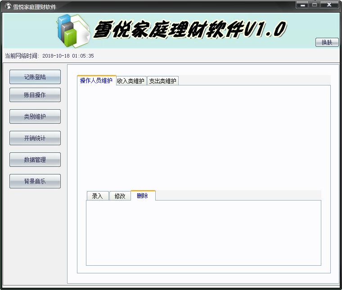Viewport: 342px width, 290px height.
Task: Open 开销统计 statistics section
Action: pyautogui.click(x=35, y=138)
